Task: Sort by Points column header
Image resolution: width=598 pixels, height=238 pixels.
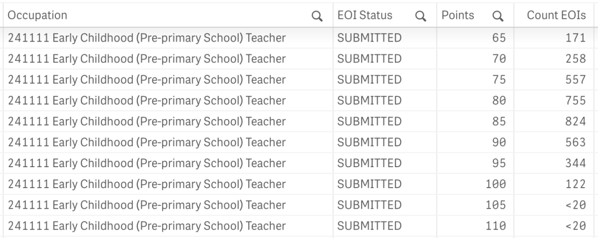Action: (x=458, y=15)
